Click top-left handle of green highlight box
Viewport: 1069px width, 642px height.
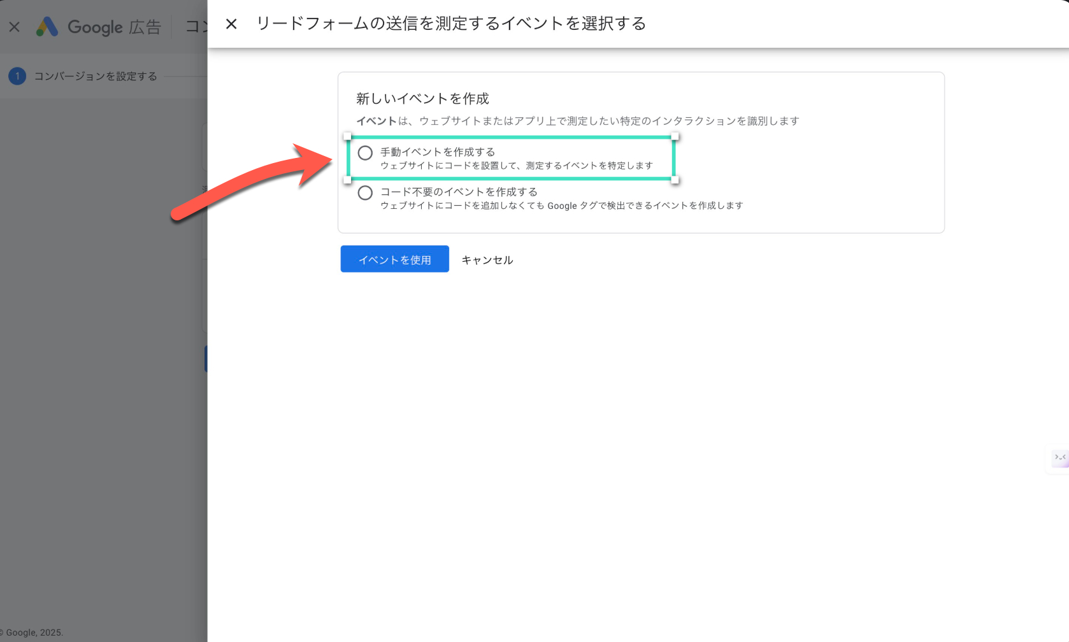[x=347, y=136]
